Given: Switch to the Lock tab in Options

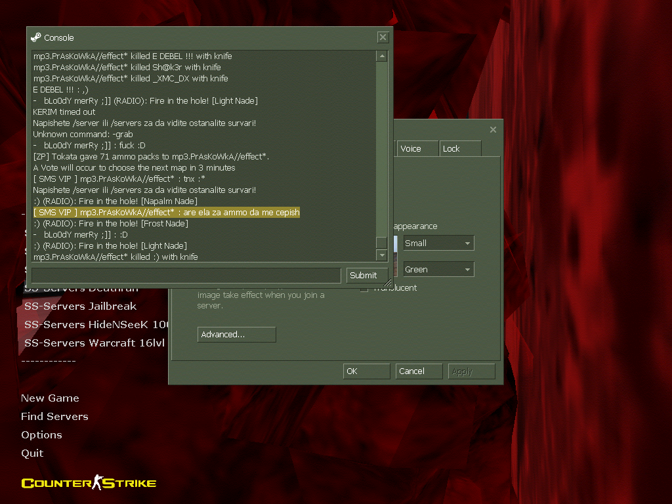Looking at the screenshot, I should click(x=460, y=149).
